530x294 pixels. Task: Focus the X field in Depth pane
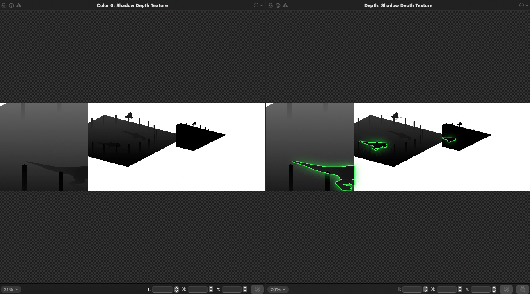coord(447,289)
